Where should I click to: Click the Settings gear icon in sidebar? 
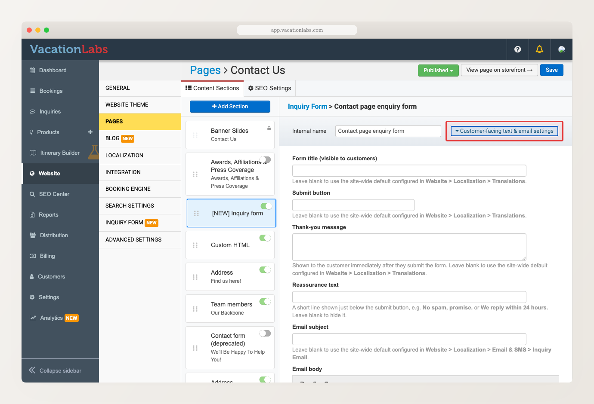[32, 297]
